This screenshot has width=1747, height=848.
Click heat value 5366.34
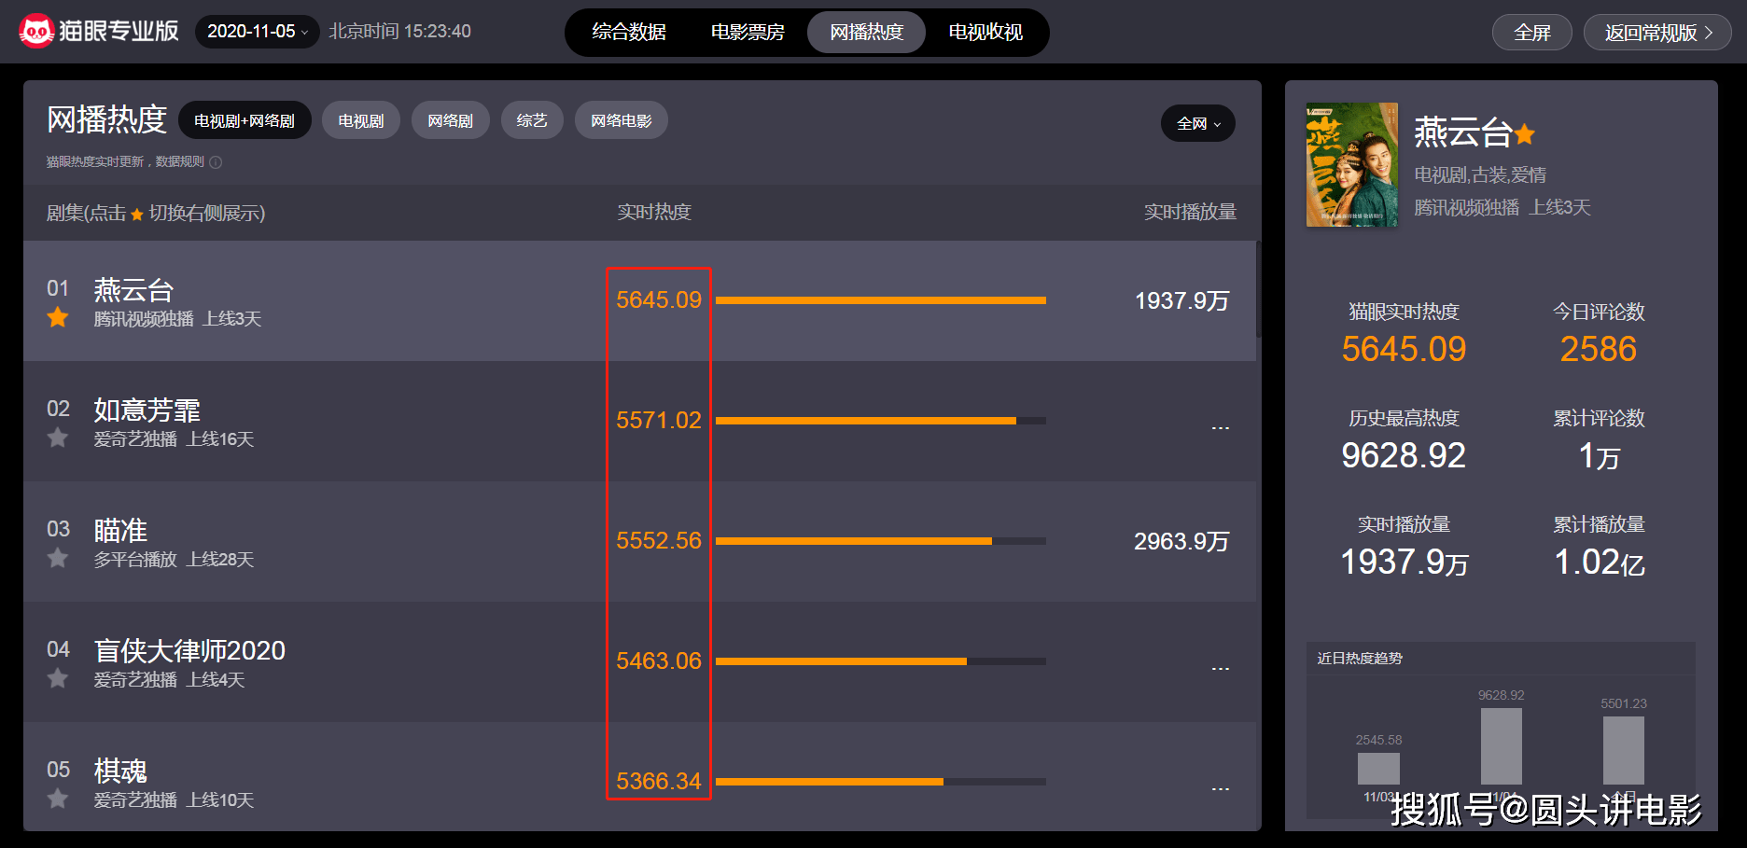(x=659, y=782)
